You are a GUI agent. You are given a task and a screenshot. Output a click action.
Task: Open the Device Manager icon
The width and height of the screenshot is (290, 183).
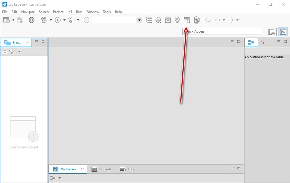[x=187, y=20]
